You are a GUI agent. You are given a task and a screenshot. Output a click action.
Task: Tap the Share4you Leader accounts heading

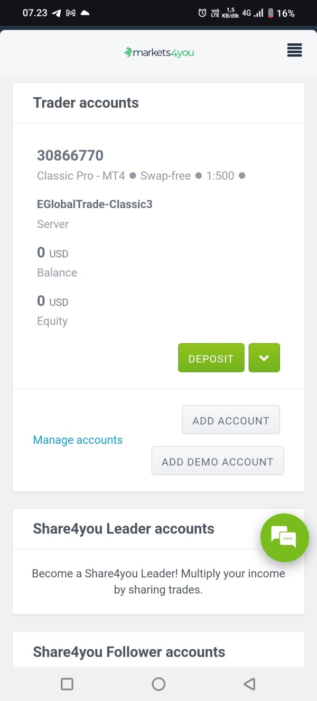pyautogui.click(x=124, y=529)
